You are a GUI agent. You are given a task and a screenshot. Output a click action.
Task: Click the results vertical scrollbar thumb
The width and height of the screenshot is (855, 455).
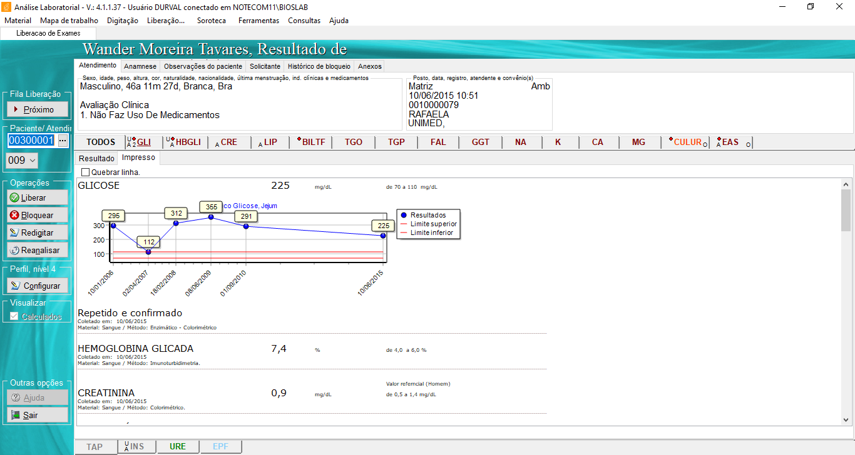[x=846, y=211]
